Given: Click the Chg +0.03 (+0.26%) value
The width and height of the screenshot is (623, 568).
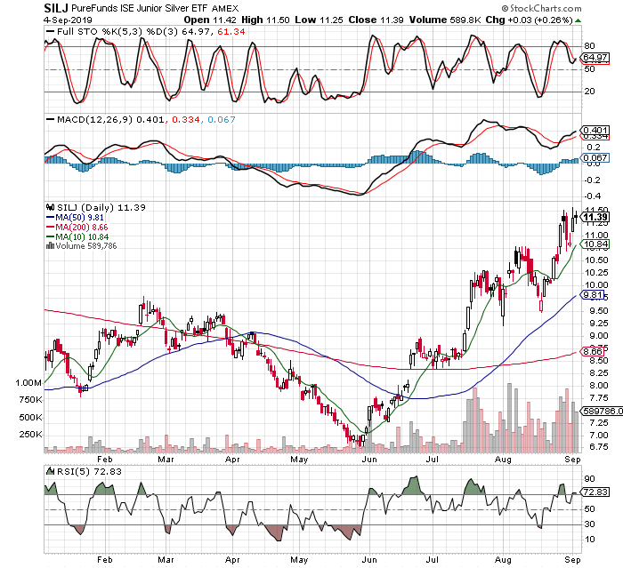Looking at the screenshot, I should tap(530, 20).
